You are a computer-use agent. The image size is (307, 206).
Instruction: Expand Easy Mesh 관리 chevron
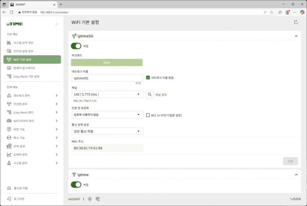[57, 112]
